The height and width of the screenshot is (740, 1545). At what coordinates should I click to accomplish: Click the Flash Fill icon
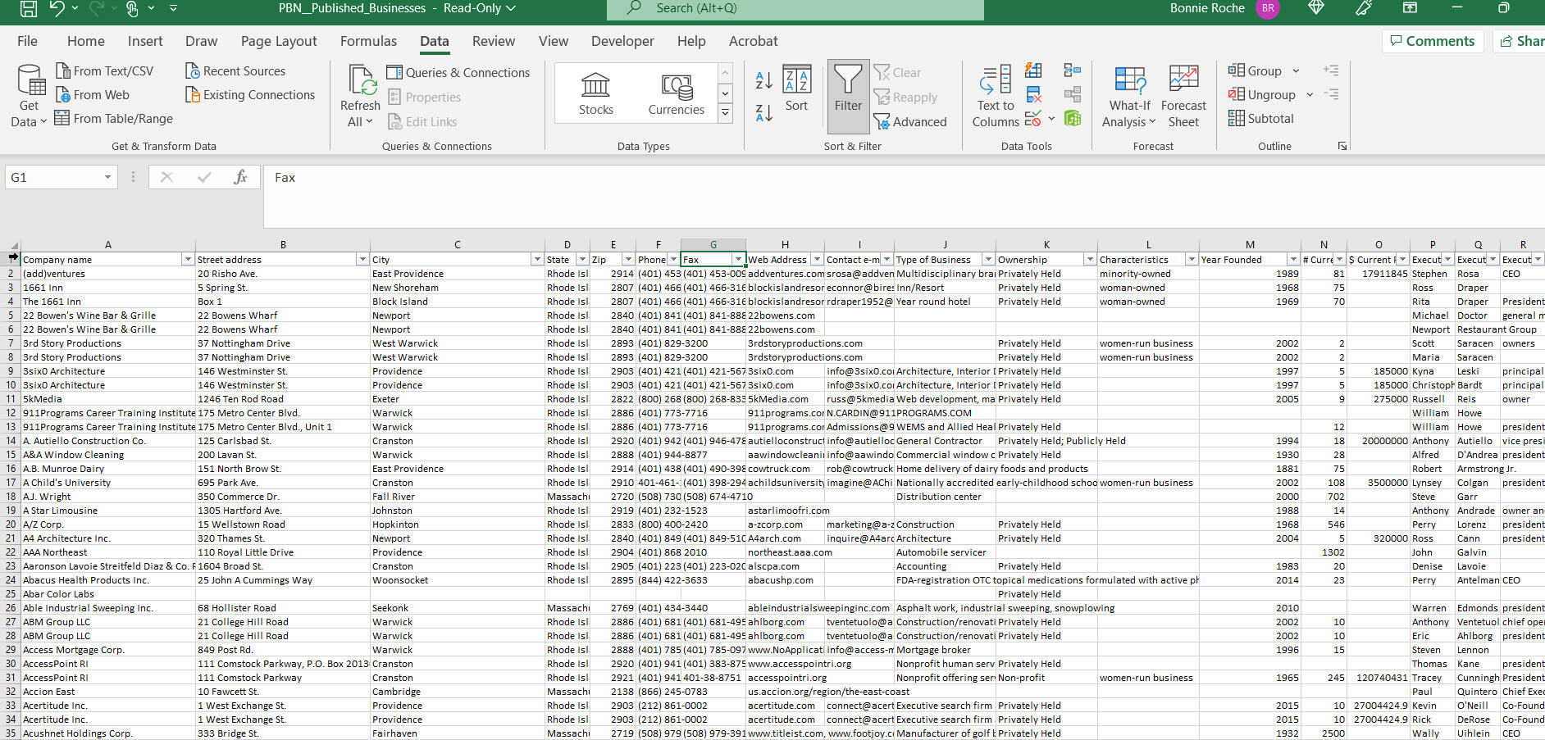pos(1033,71)
